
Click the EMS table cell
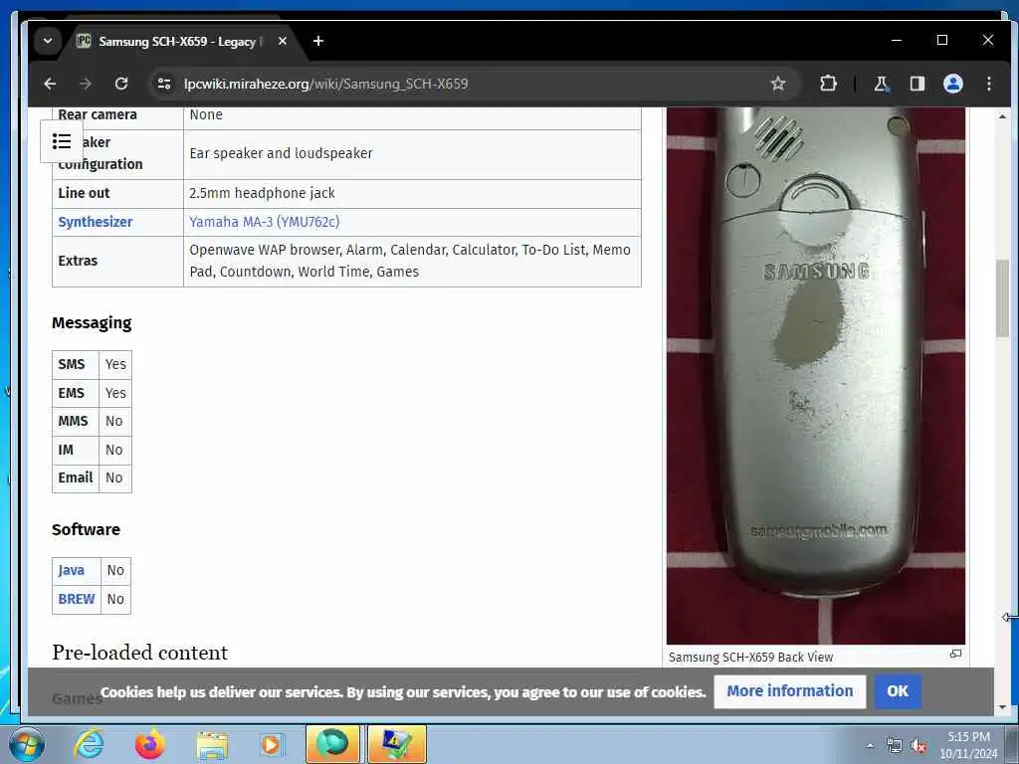coord(76,394)
